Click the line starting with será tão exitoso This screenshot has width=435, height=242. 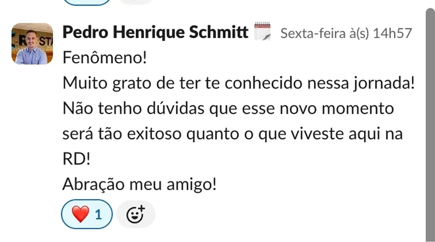coord(233,134)
